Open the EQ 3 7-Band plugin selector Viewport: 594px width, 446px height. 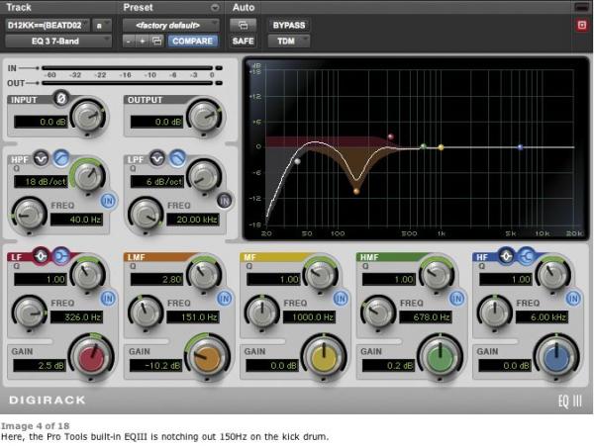tap(57, 41)
